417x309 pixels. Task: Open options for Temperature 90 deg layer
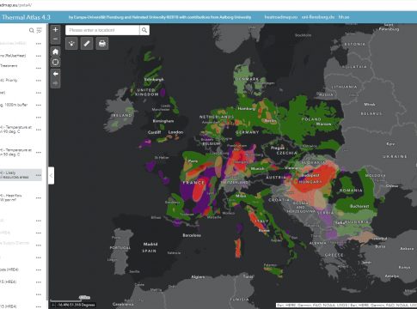[x=39, y=130]
